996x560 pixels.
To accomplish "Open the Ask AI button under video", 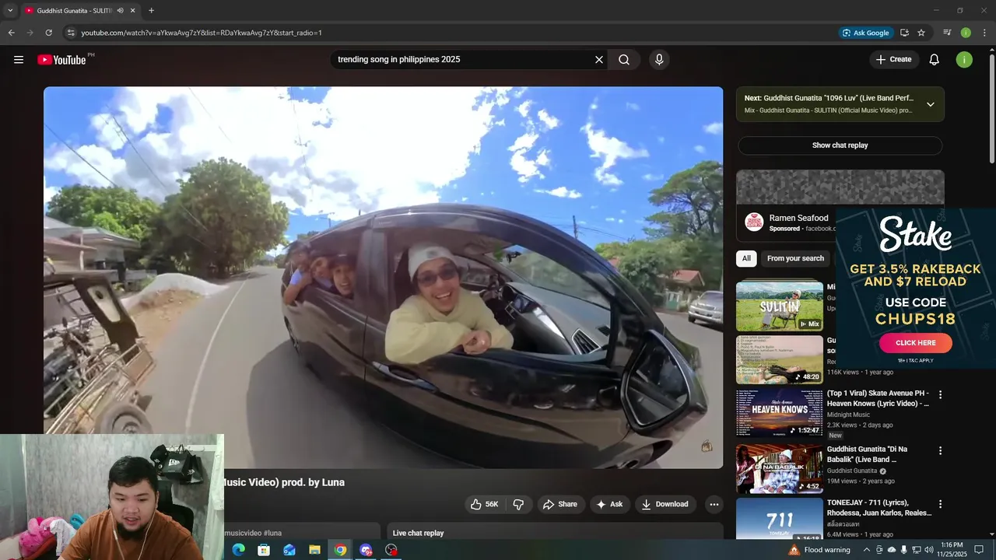I will pos(610,504).
